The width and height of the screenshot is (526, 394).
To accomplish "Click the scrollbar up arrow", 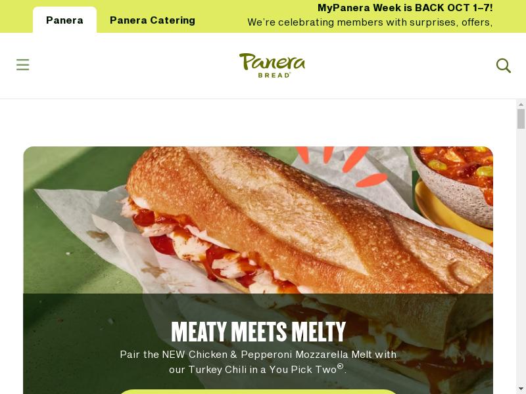I will coord(521,104).
